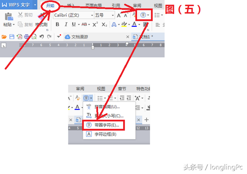This screenshot has height=174, width=247.
Task: Click the Cut (剪切) scissors icon
Action: click(21, 15)
